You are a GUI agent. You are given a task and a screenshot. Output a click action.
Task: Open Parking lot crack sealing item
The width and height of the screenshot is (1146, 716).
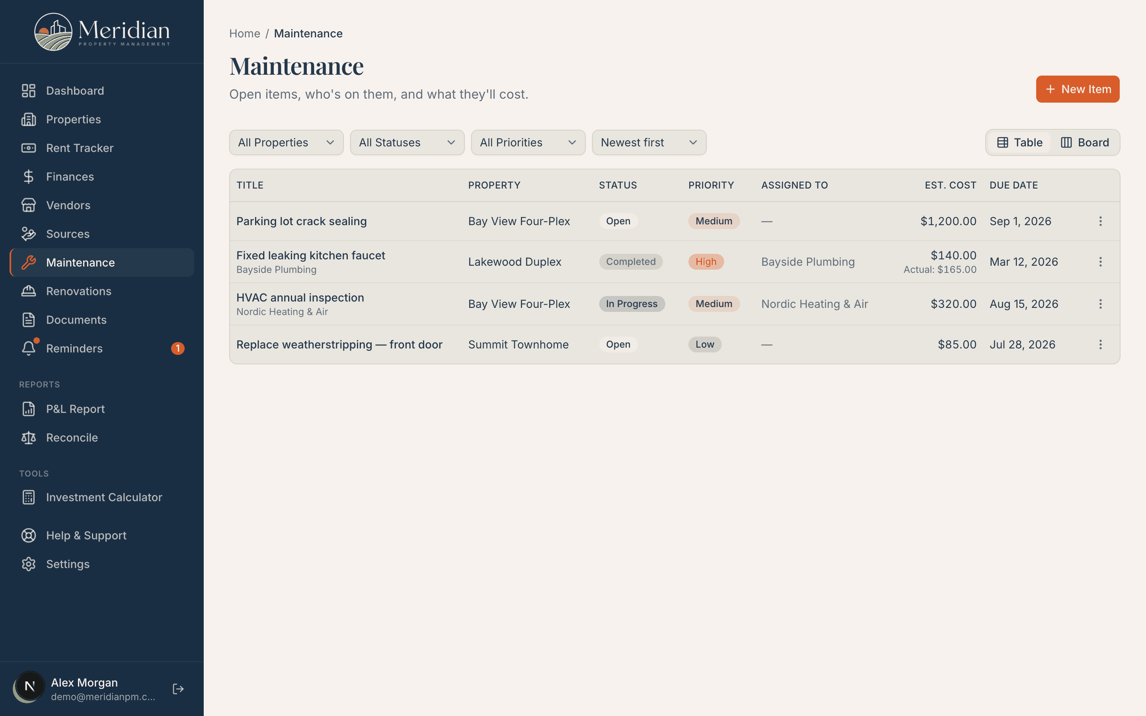point(301,221)
